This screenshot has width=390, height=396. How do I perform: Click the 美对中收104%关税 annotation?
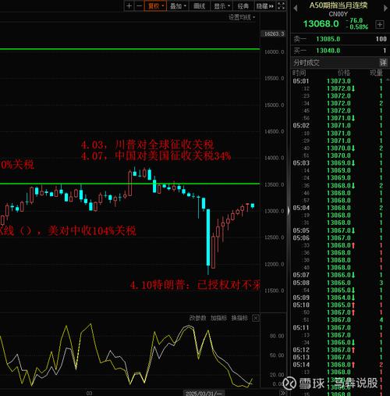[x=92, y=230]
